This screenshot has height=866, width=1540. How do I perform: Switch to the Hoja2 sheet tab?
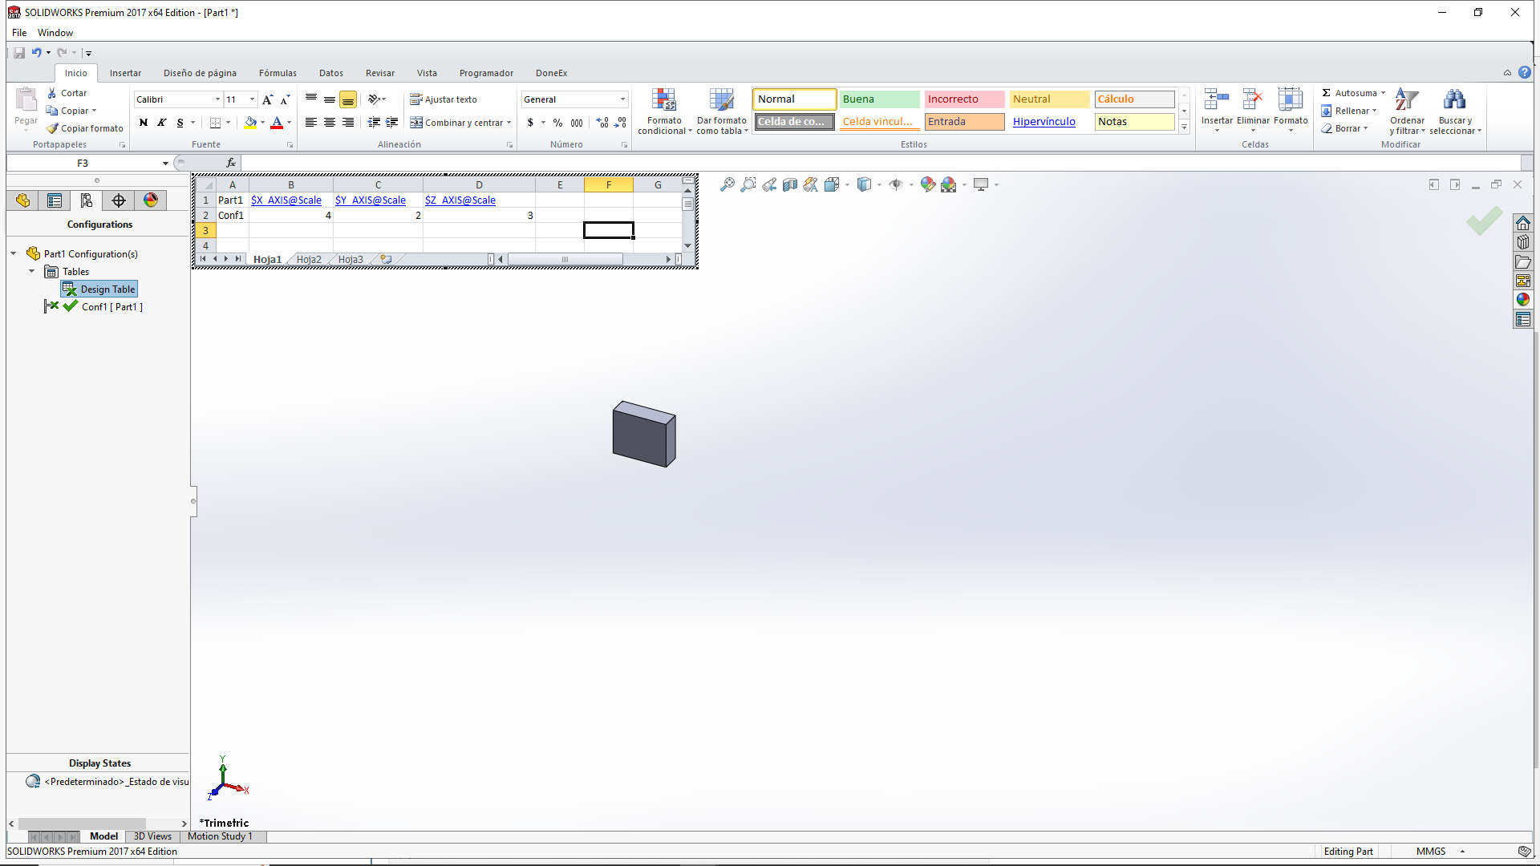[309, 260]
